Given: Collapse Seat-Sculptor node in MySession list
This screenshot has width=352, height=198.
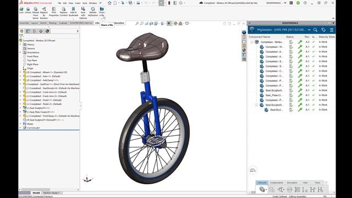Looking at the screenshot, I should [x=256, y=105].
